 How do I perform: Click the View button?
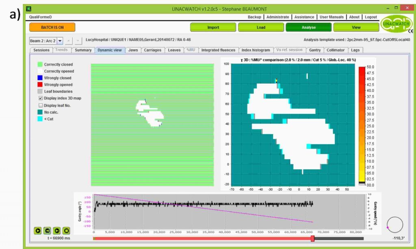(x=356, y=27)
